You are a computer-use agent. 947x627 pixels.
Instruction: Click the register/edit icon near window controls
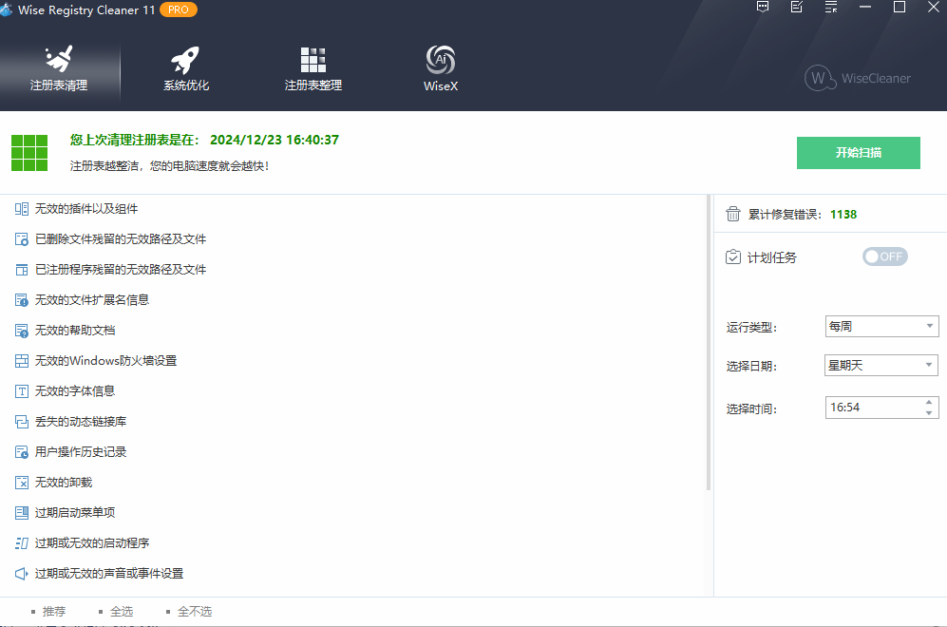point(796,8)
